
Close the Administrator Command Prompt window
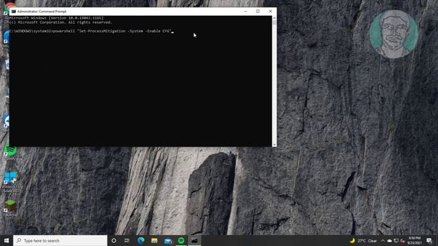(270, 12)
